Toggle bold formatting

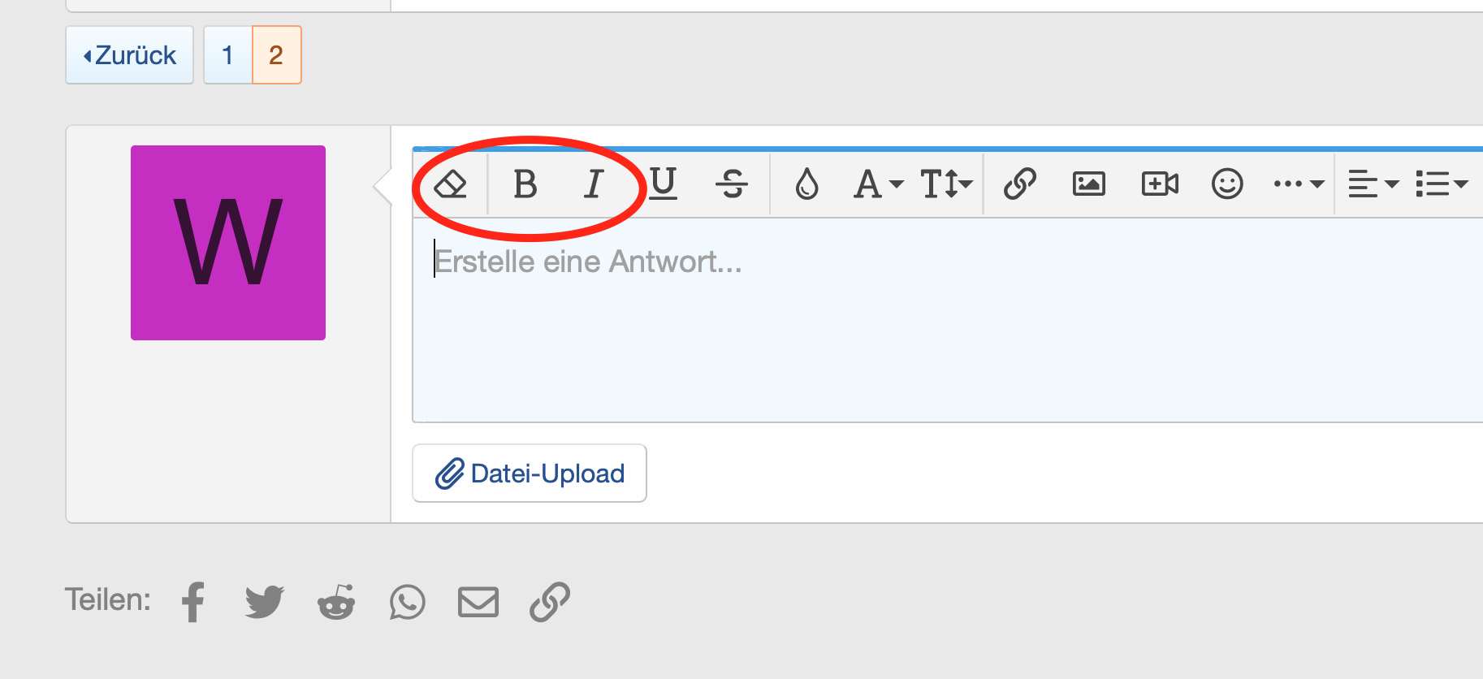525,184
